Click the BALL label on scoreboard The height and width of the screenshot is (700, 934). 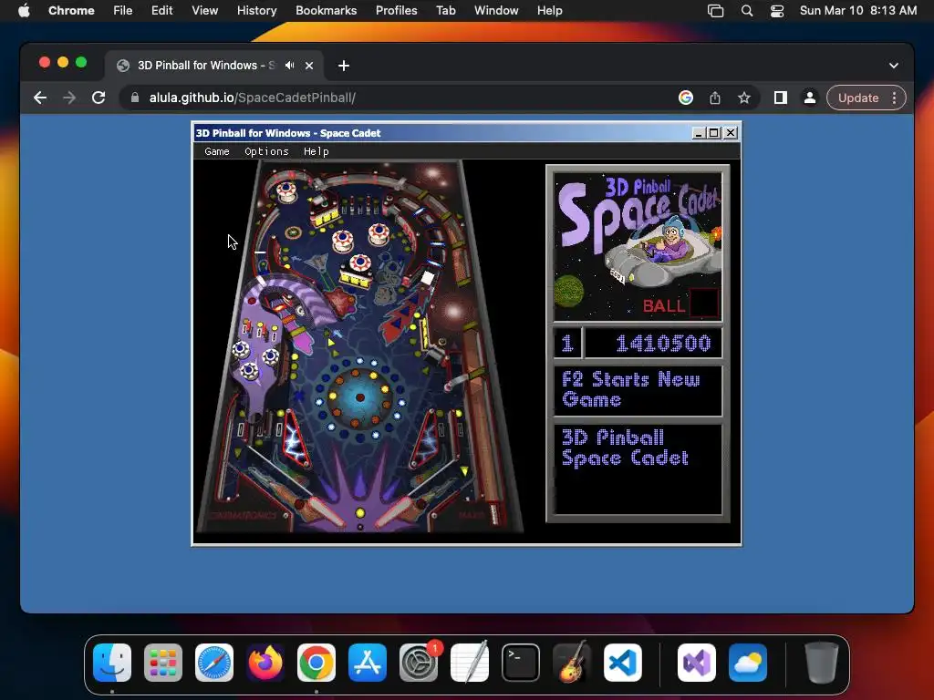click(x=664, y=306)
